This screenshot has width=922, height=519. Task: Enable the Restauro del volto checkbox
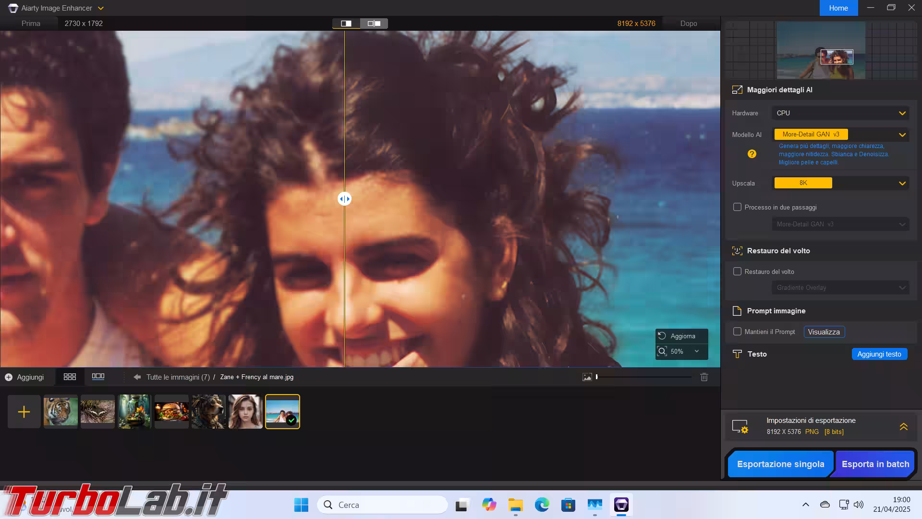[737, 272]
